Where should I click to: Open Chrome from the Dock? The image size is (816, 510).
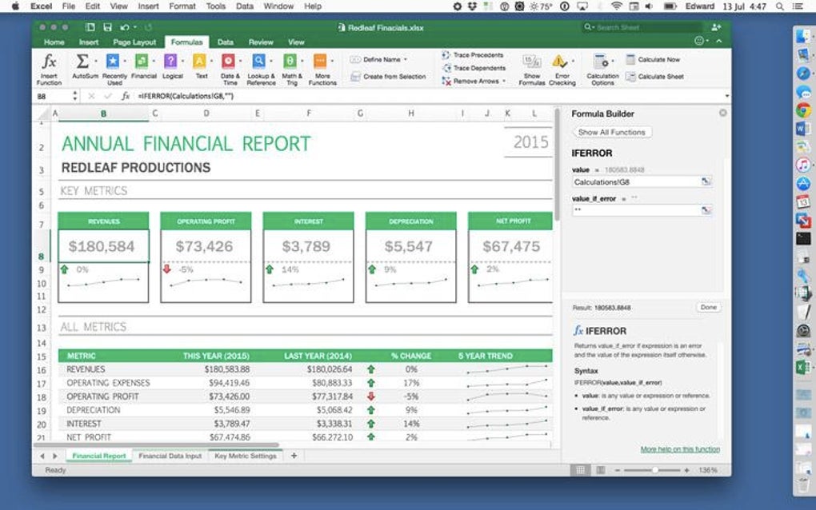803,110
